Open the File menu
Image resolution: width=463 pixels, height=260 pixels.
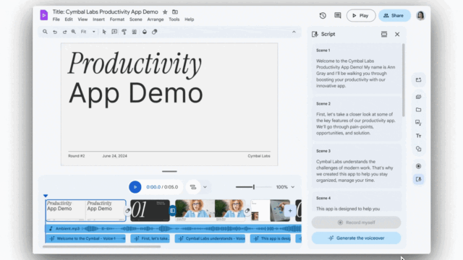56,19
